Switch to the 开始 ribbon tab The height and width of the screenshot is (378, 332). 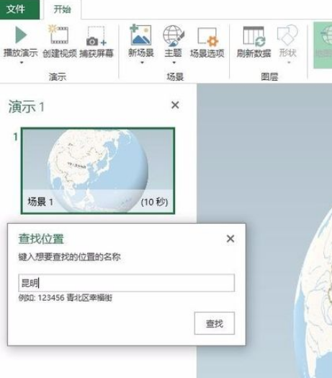point(62,9)
